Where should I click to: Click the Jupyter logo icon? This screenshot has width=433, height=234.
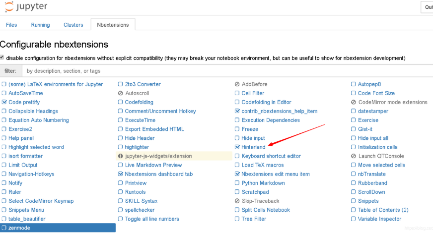click(8, 7)
